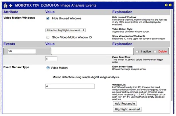Toggle the Hide Unused Windows checkbox

click(48, 18)
